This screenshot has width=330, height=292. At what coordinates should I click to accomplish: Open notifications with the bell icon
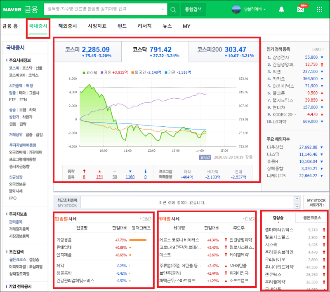(x=281, y=9)
